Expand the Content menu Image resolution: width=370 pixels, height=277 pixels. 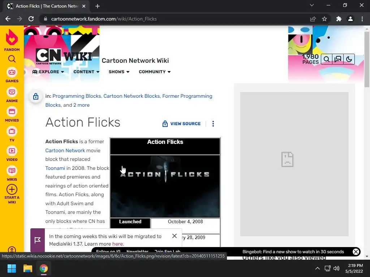point(86,72)
